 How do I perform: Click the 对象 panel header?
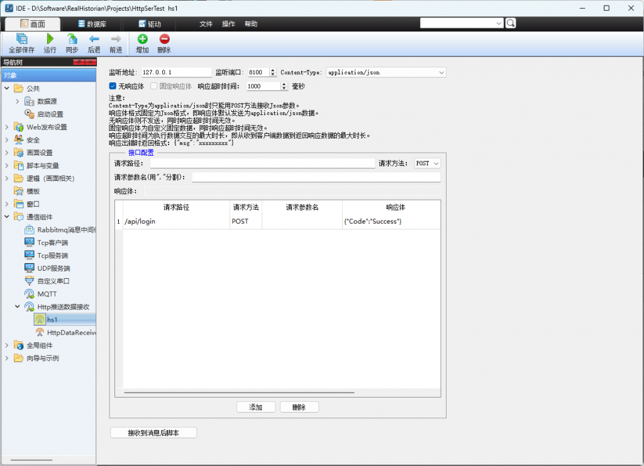pos(48,75)
